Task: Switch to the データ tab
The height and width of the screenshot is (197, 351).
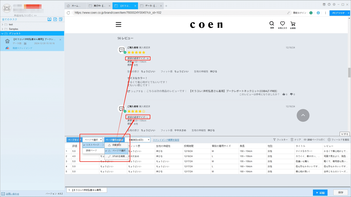Action: coord(151,6)
